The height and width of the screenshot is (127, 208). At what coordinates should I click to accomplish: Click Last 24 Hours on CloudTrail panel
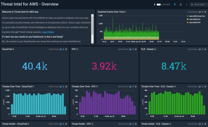54,49
